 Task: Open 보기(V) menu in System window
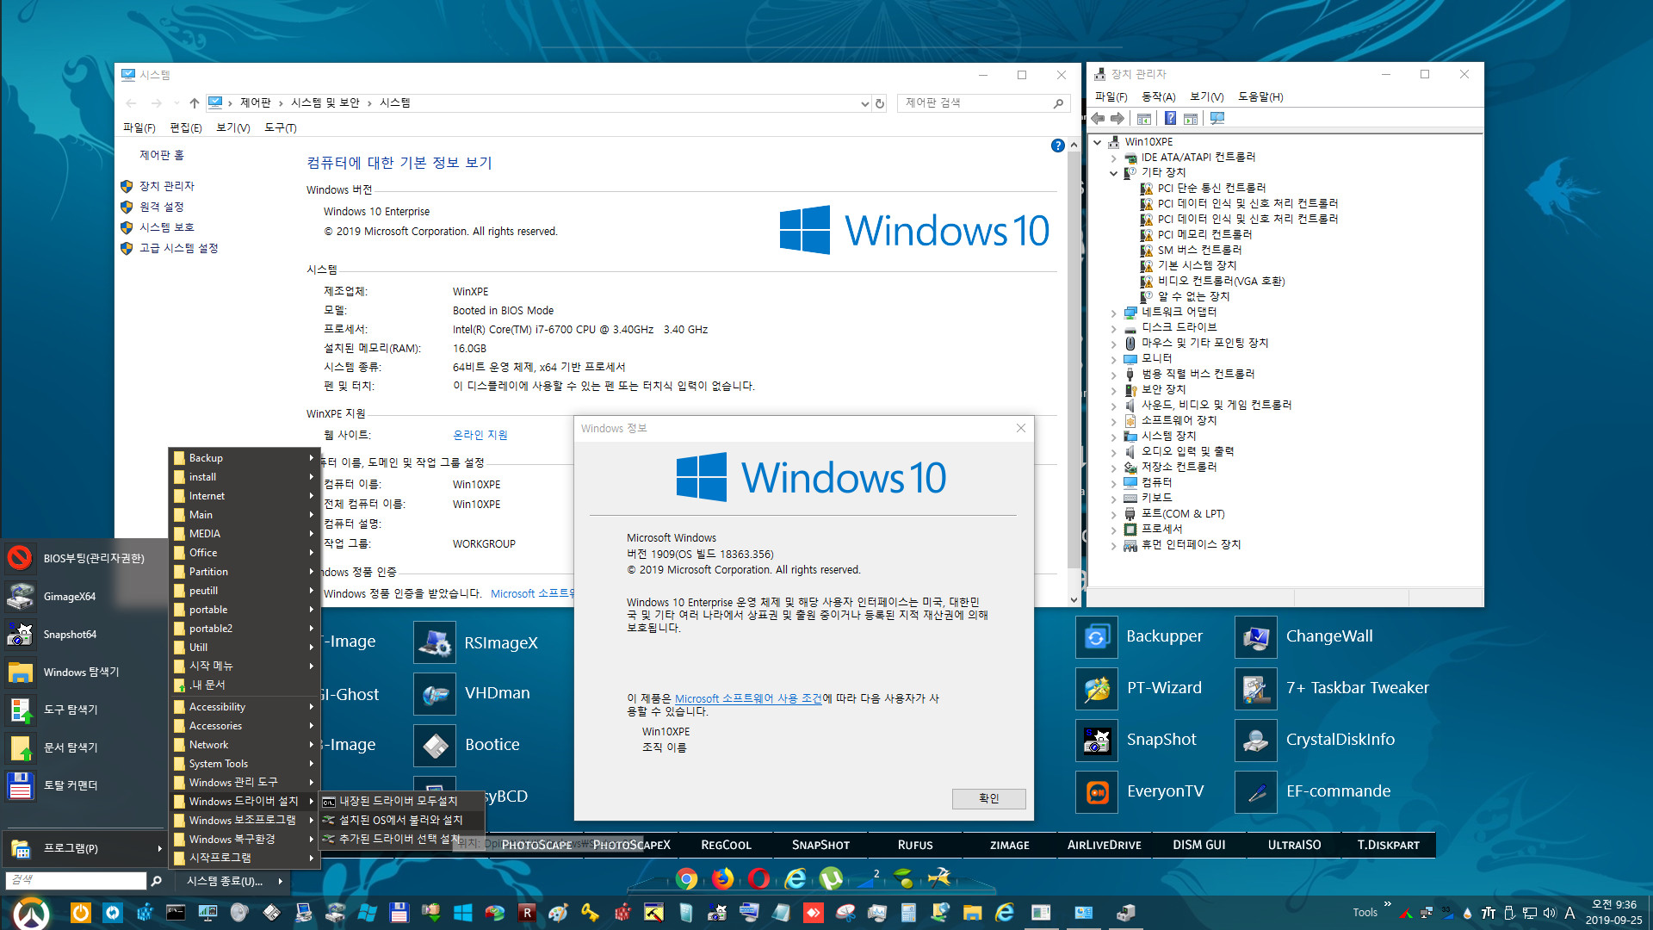pos(232,127)
